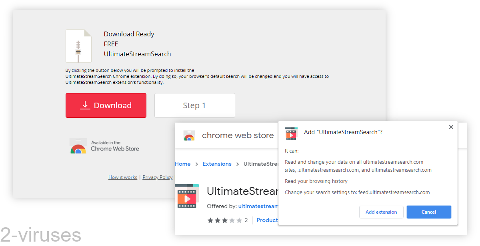This screenshot has height=246, width=480.
Task: Click the download arrow icon inside the Download button
Action: (85, 105)
